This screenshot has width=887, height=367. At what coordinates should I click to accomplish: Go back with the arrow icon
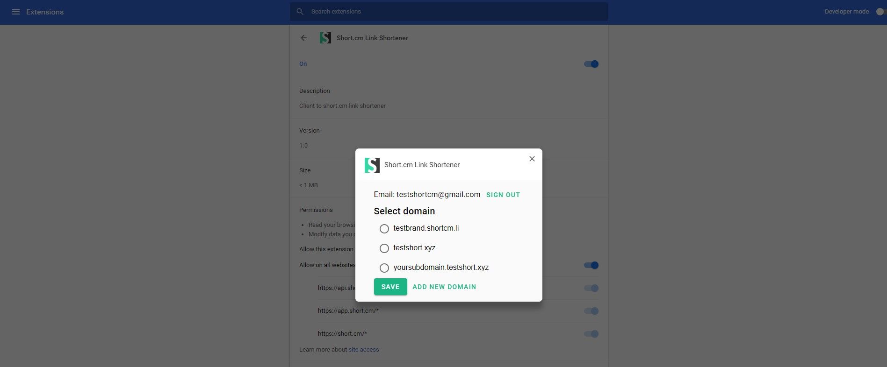tap(304, 38)
